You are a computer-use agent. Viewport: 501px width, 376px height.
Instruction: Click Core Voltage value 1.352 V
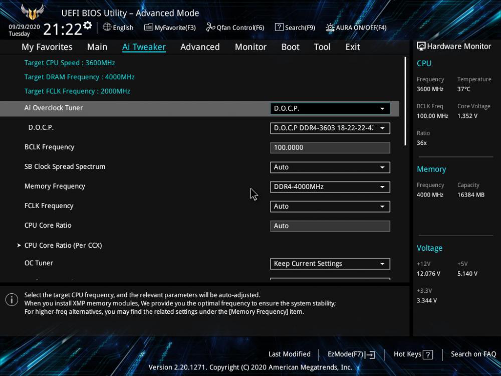tap(467, 116)
